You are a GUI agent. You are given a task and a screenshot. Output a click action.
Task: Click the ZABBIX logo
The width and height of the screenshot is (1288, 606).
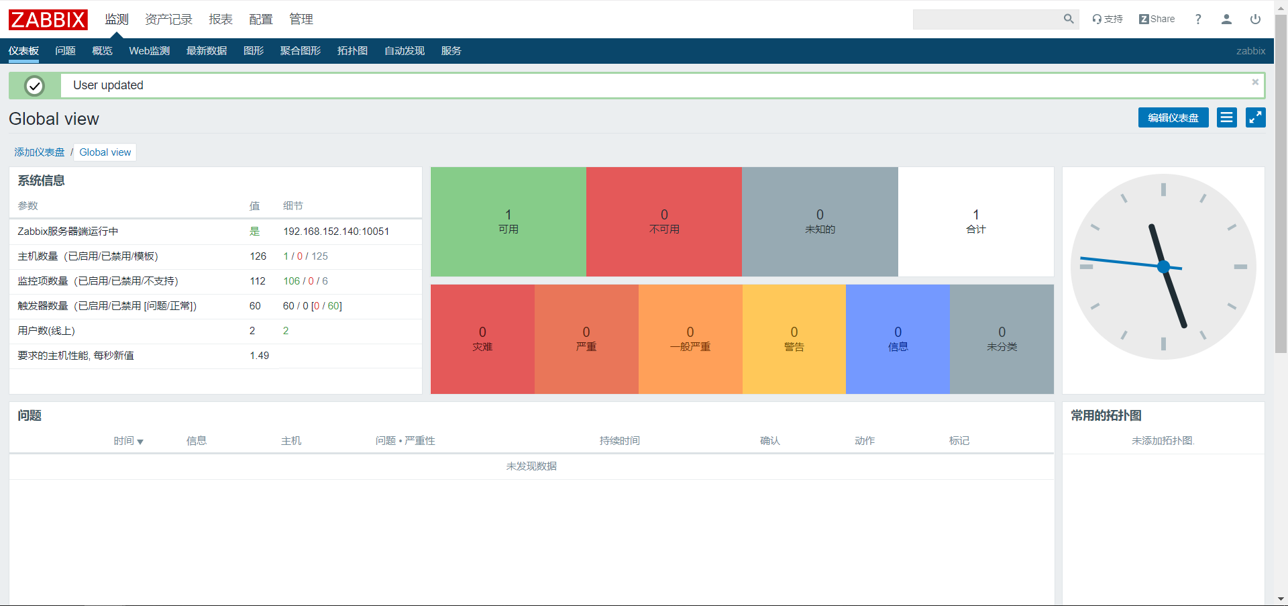(x=48, y=19)
